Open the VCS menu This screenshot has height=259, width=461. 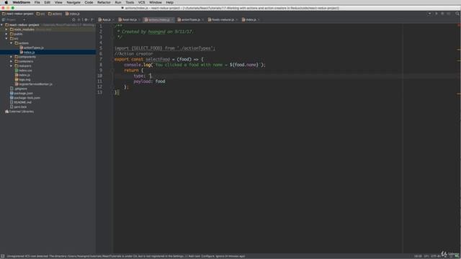(x=141, y=2)
